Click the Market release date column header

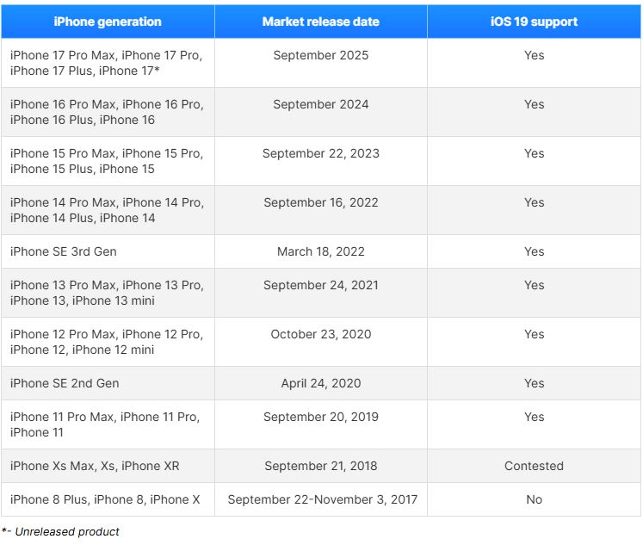click(321, 22)
